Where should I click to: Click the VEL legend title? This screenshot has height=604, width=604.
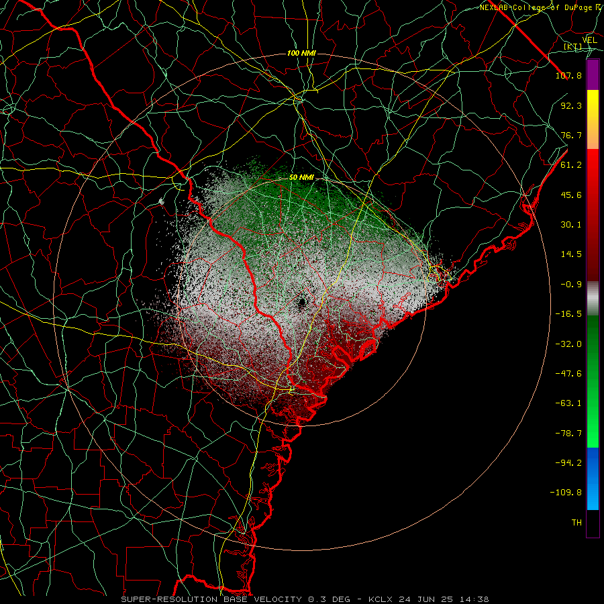tap(589, 40)
